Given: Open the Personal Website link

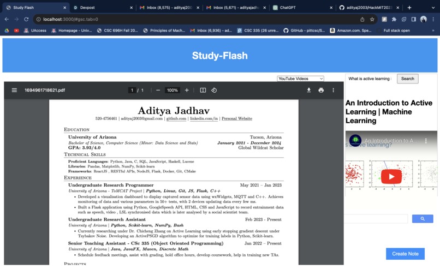Looking at the screenshot, I should (237, 118).
